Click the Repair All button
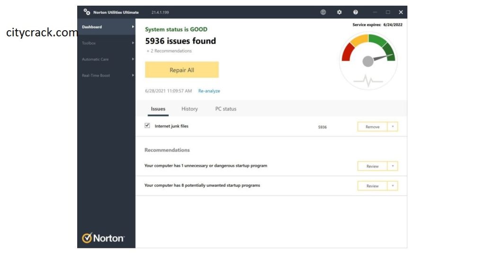 pyautogui.click(x=182, y=70)
